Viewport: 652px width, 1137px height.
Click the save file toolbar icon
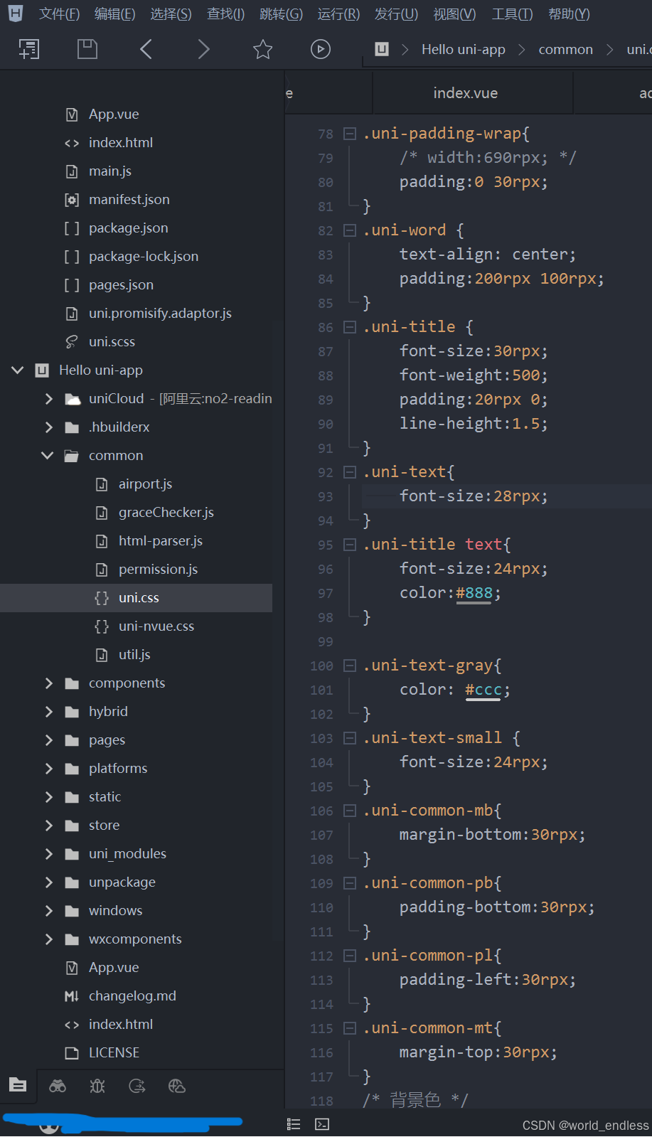coord(87,49)
